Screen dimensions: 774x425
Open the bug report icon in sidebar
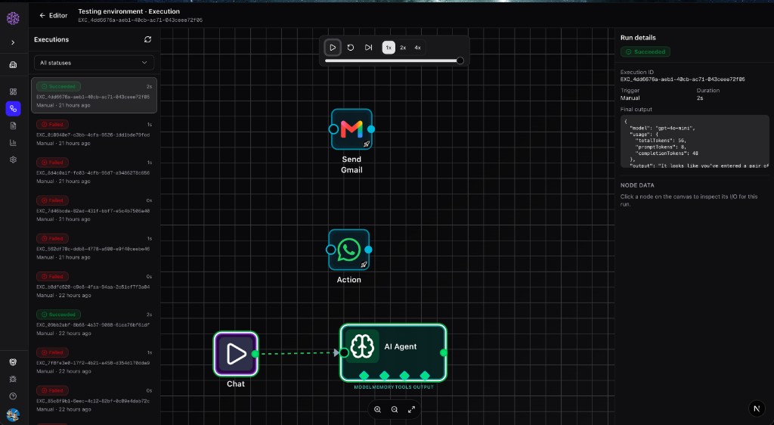(x=13, y=379)
